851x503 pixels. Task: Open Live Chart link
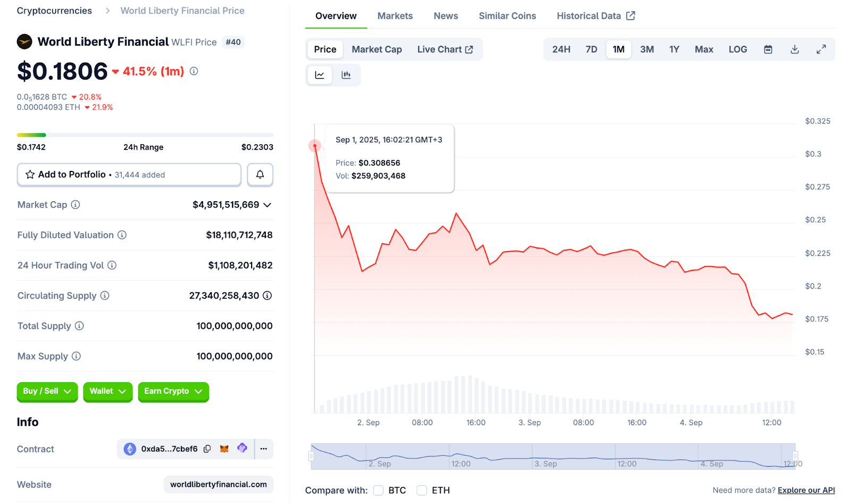tap(445, 50)
